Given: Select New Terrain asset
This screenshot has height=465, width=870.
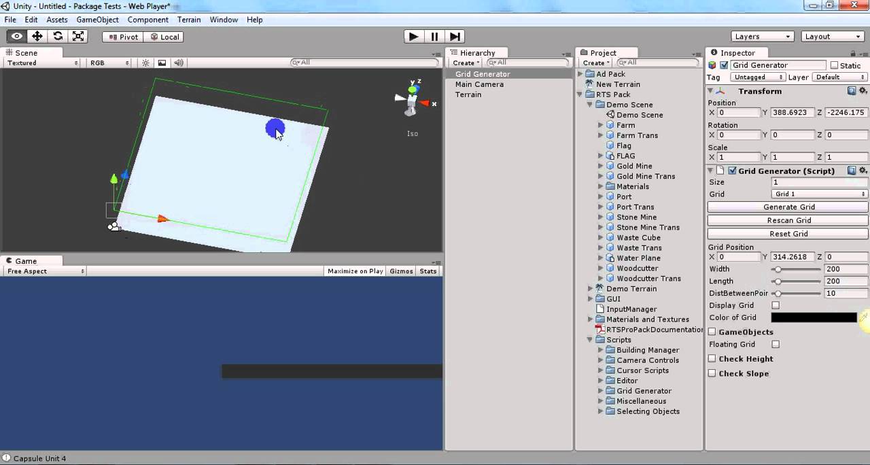Looking at the screenshot, I should pos(618,84).
